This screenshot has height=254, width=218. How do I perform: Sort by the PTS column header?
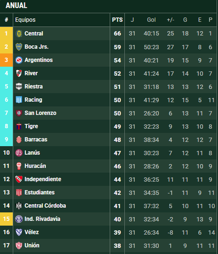point(117,20)
